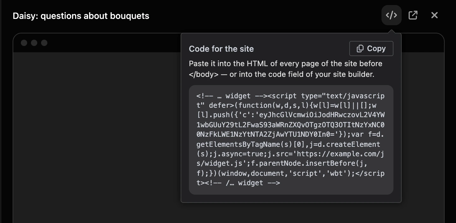
Task: Close the Daisy widget preview panel
Action: 435,15
